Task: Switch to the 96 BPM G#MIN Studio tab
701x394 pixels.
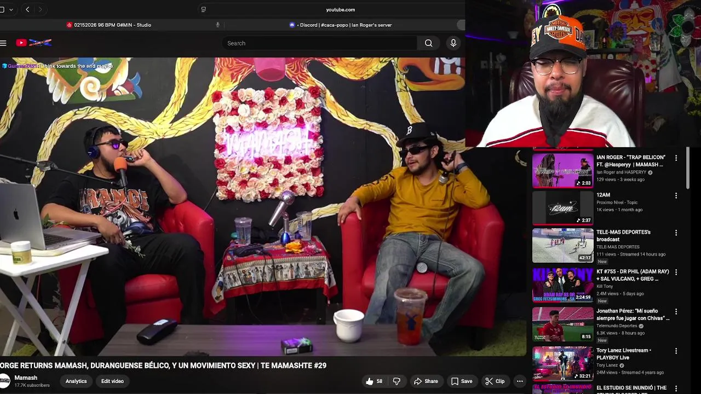Action: [x=108, y=25]
